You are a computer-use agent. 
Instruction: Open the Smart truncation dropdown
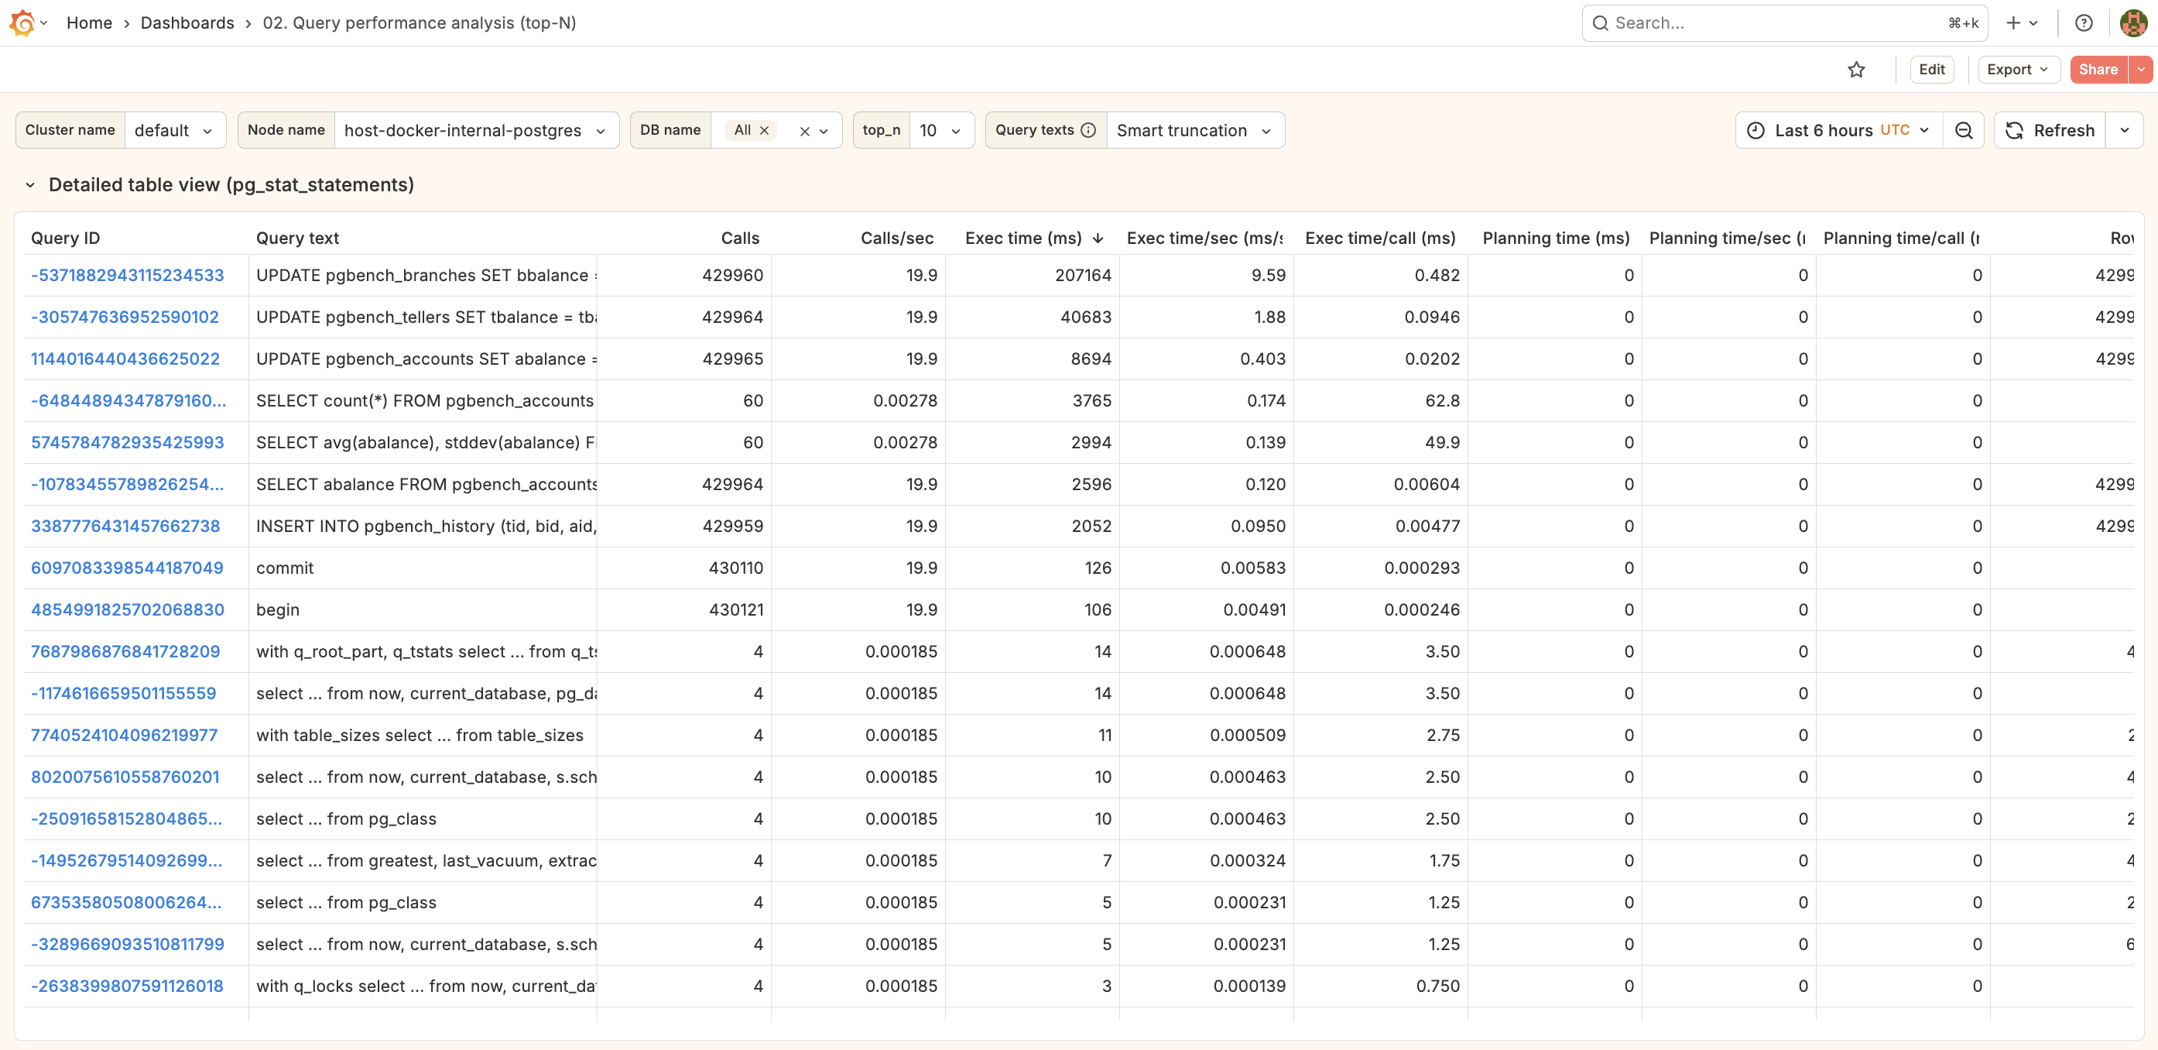point(1193,130)
